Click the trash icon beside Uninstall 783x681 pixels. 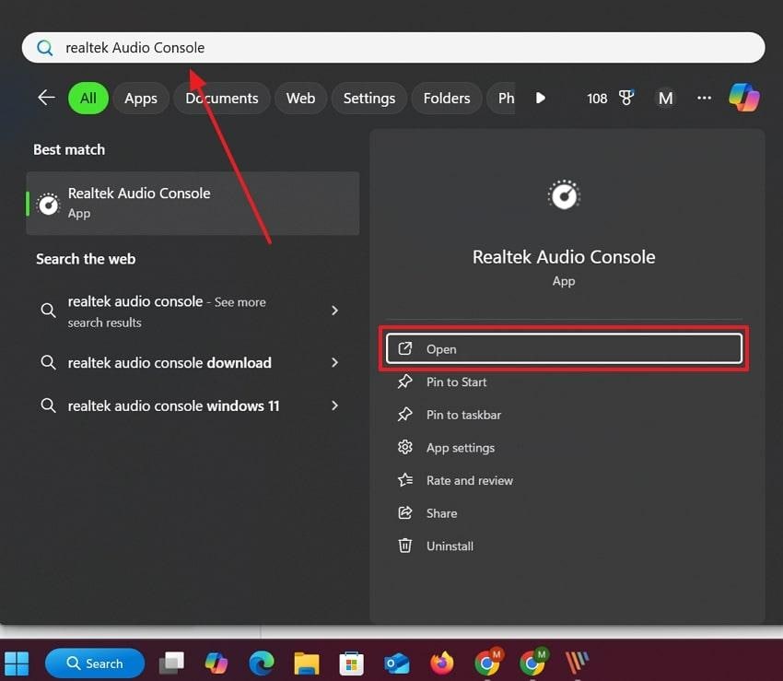click(405, 546)
